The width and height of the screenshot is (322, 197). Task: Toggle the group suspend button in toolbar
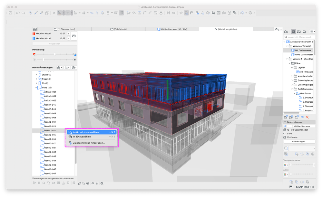point(122,13)
